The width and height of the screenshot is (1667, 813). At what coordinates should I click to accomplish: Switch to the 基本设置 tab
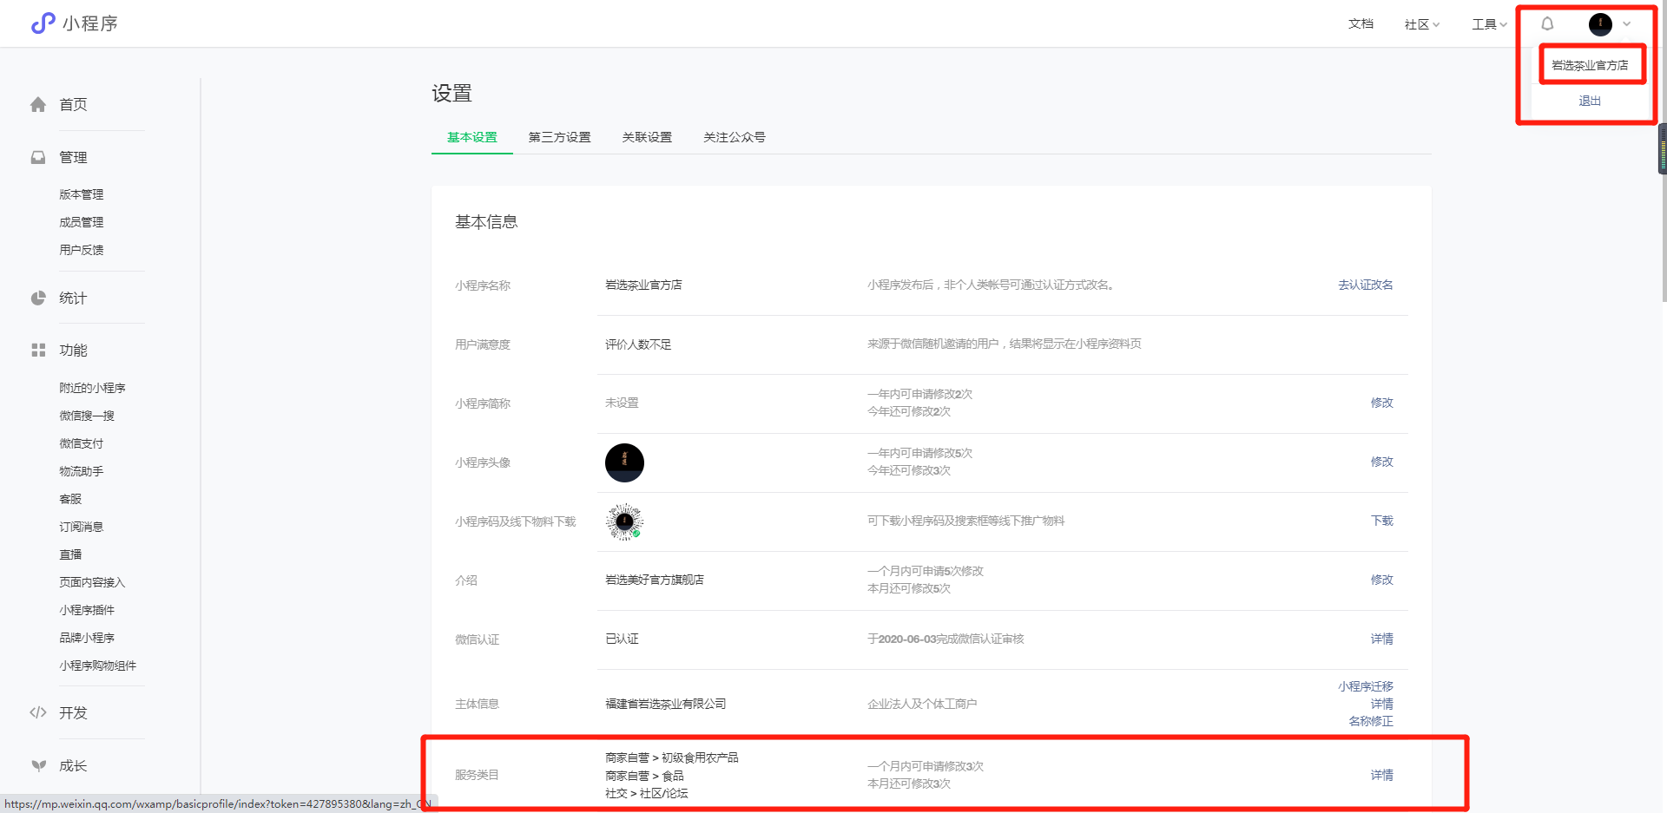[x=472, y=137]
